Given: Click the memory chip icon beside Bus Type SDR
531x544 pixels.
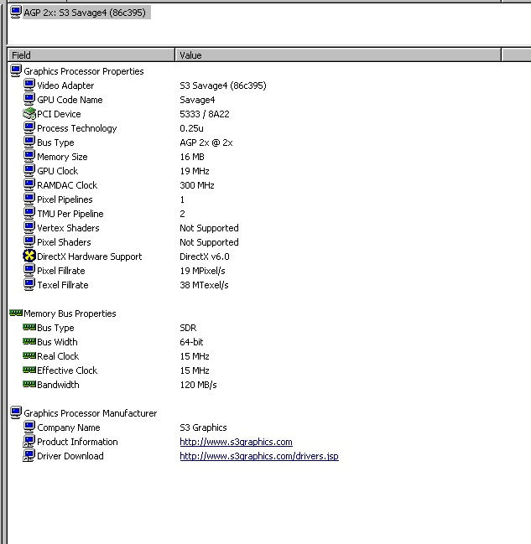Looking at the screenshot, I should [29, 327].
